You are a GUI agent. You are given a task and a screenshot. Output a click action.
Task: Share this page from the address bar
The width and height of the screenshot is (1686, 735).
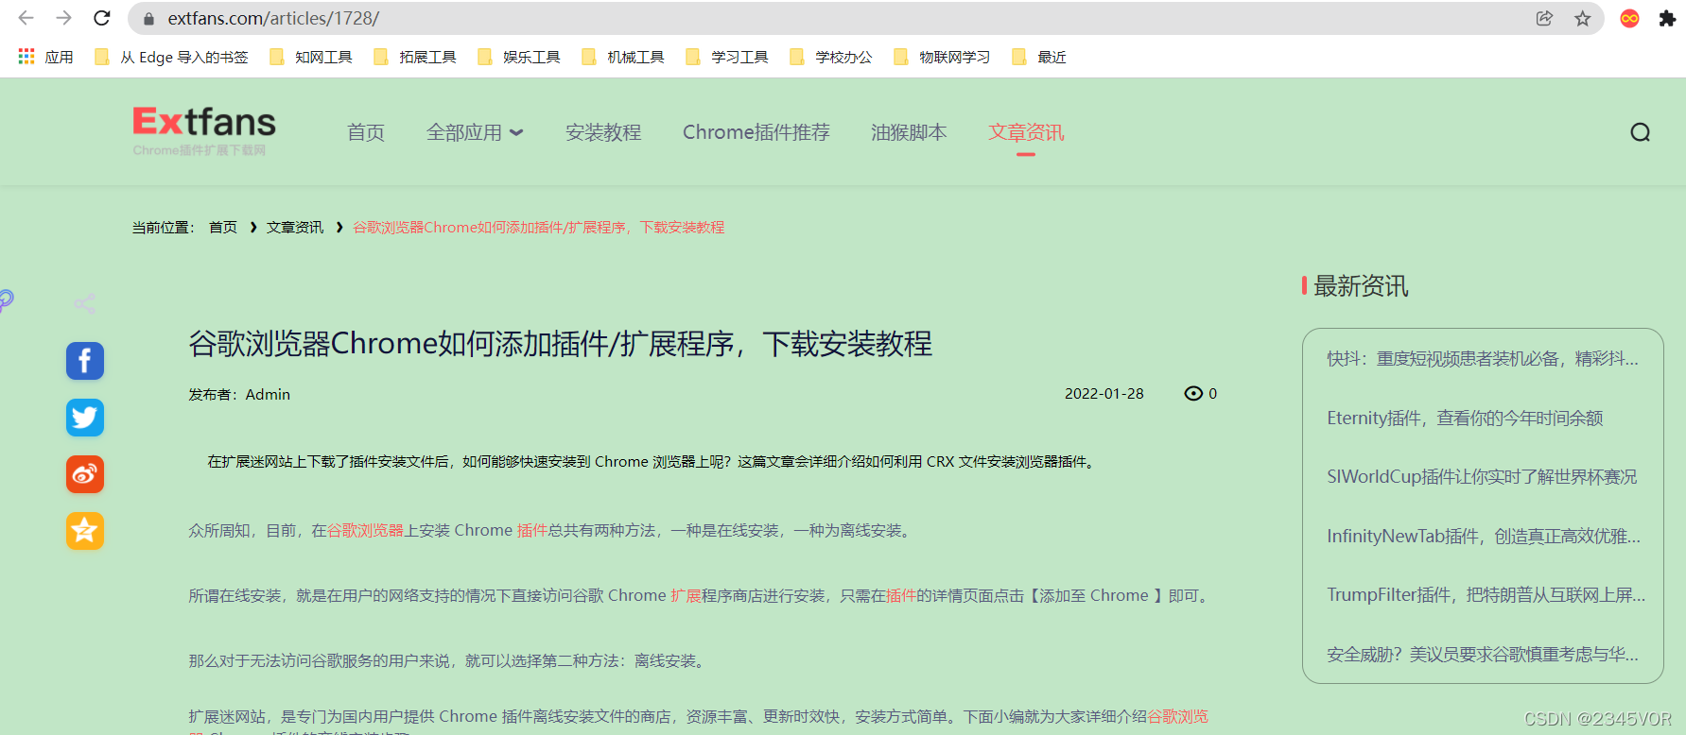(1544, 18)
